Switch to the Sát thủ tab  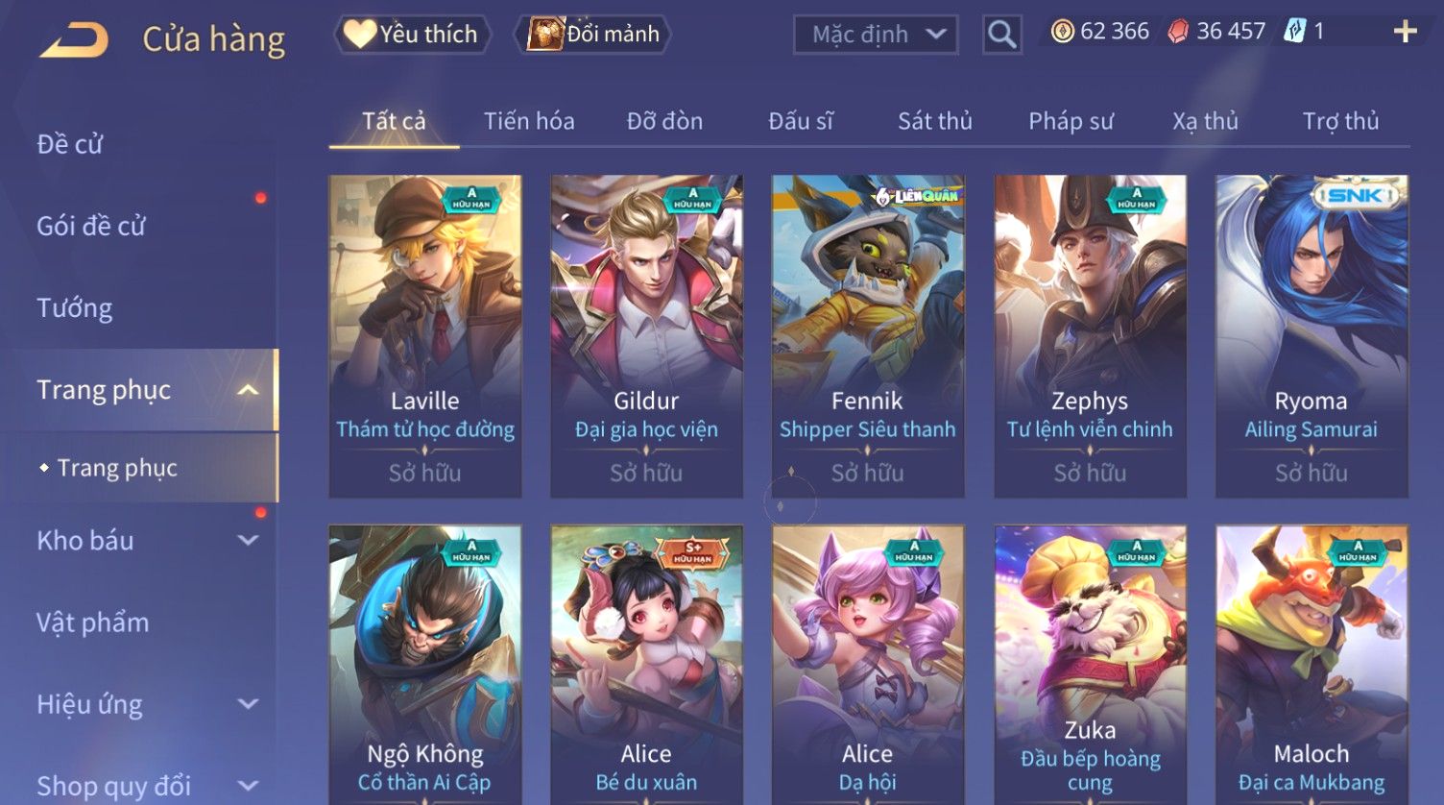pyautogui.click(x=935, y=121)
